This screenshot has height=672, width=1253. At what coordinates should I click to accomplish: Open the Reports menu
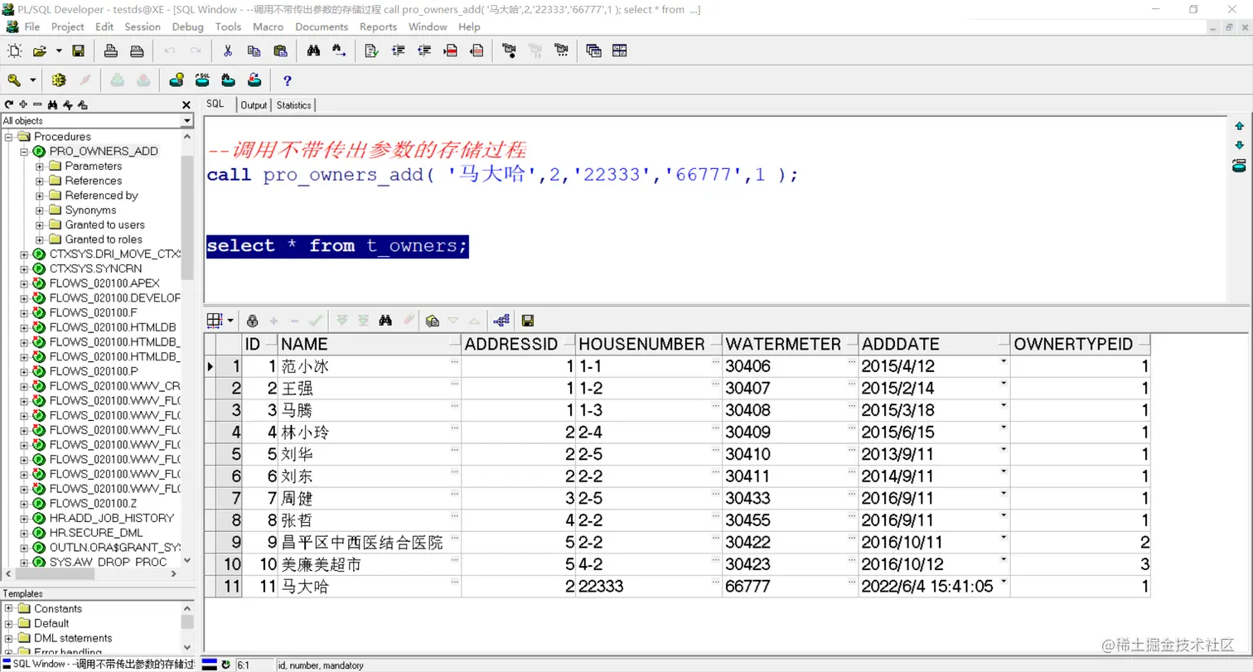tap(378, 27)
